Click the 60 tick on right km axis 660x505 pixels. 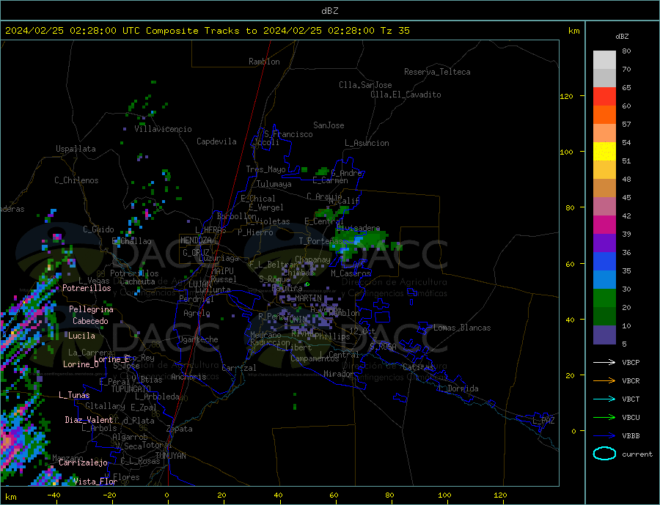[x=570, y=264]
